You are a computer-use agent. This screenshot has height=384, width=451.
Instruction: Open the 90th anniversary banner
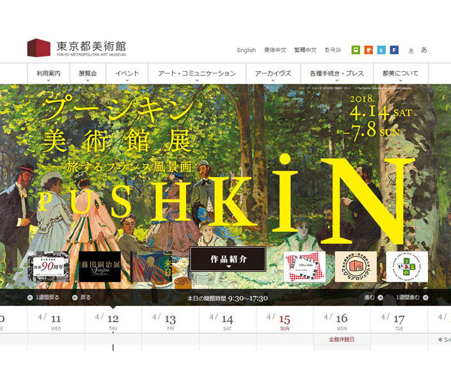tap(47, 266)
